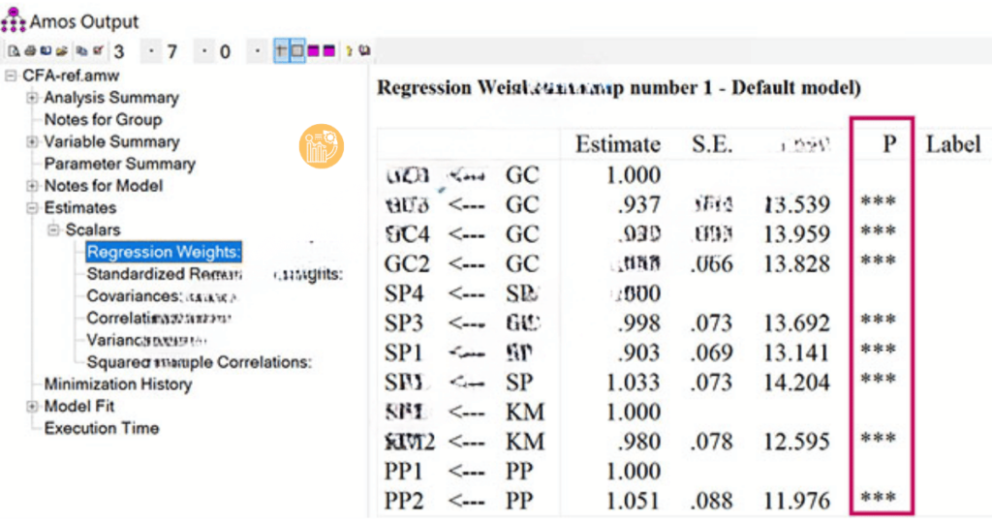Expand the Variable Summary node
This screenshot has height=521, width=992.
point(32,142)
